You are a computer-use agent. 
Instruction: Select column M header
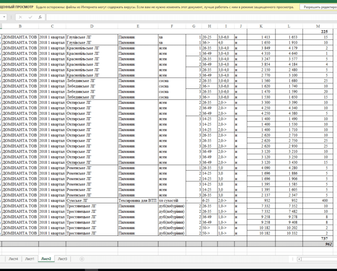tap(318, 26)
